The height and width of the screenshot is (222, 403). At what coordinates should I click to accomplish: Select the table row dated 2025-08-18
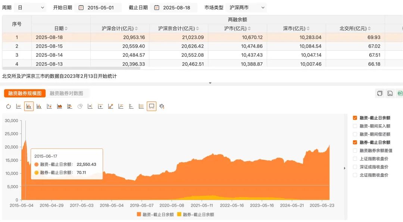coord(203,37)
